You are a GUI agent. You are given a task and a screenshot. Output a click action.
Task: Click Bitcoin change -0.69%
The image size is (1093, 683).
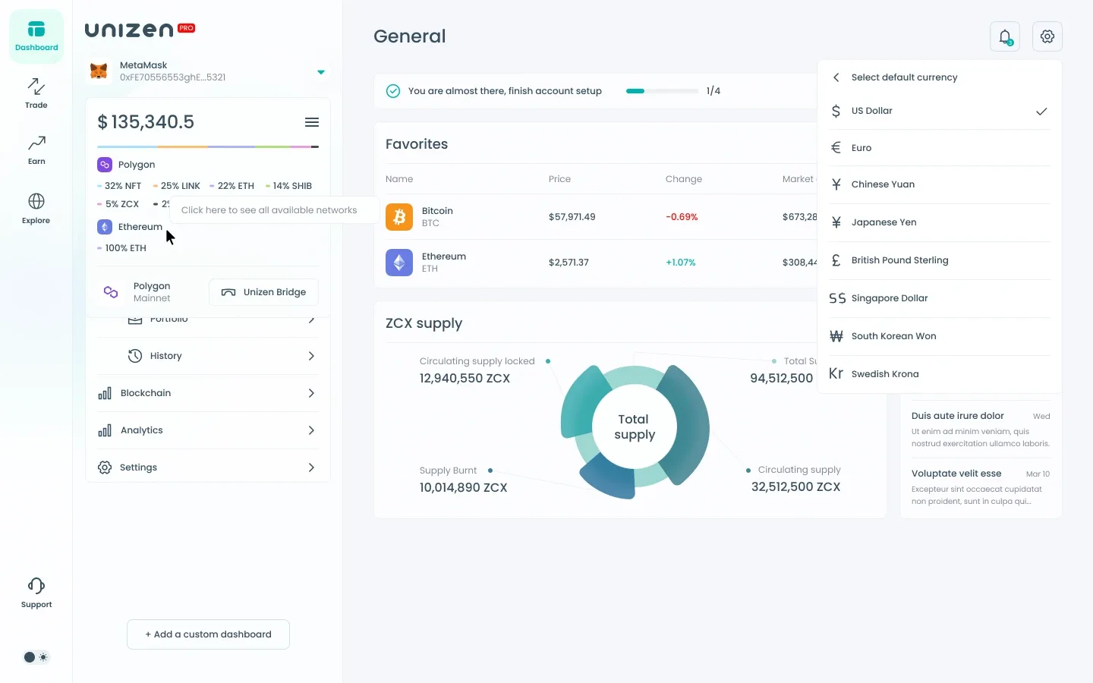coord(682,217)
